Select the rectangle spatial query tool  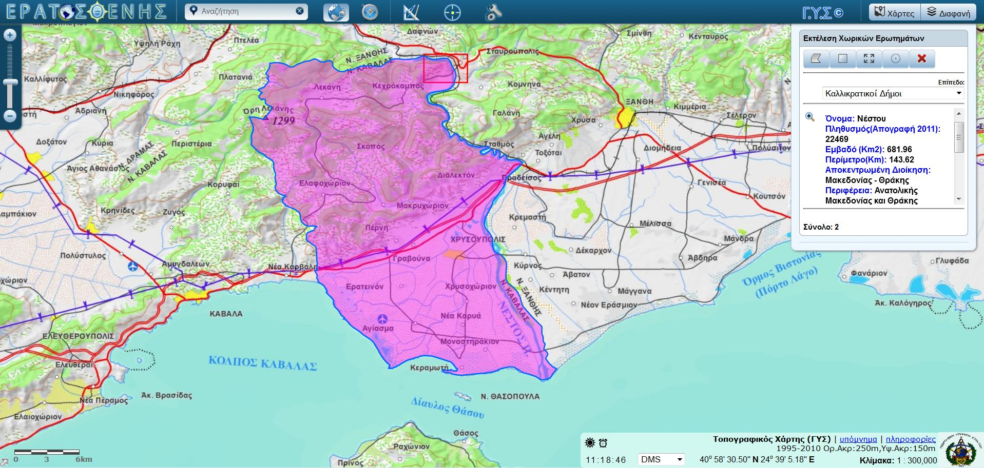[x=843, y=58]
